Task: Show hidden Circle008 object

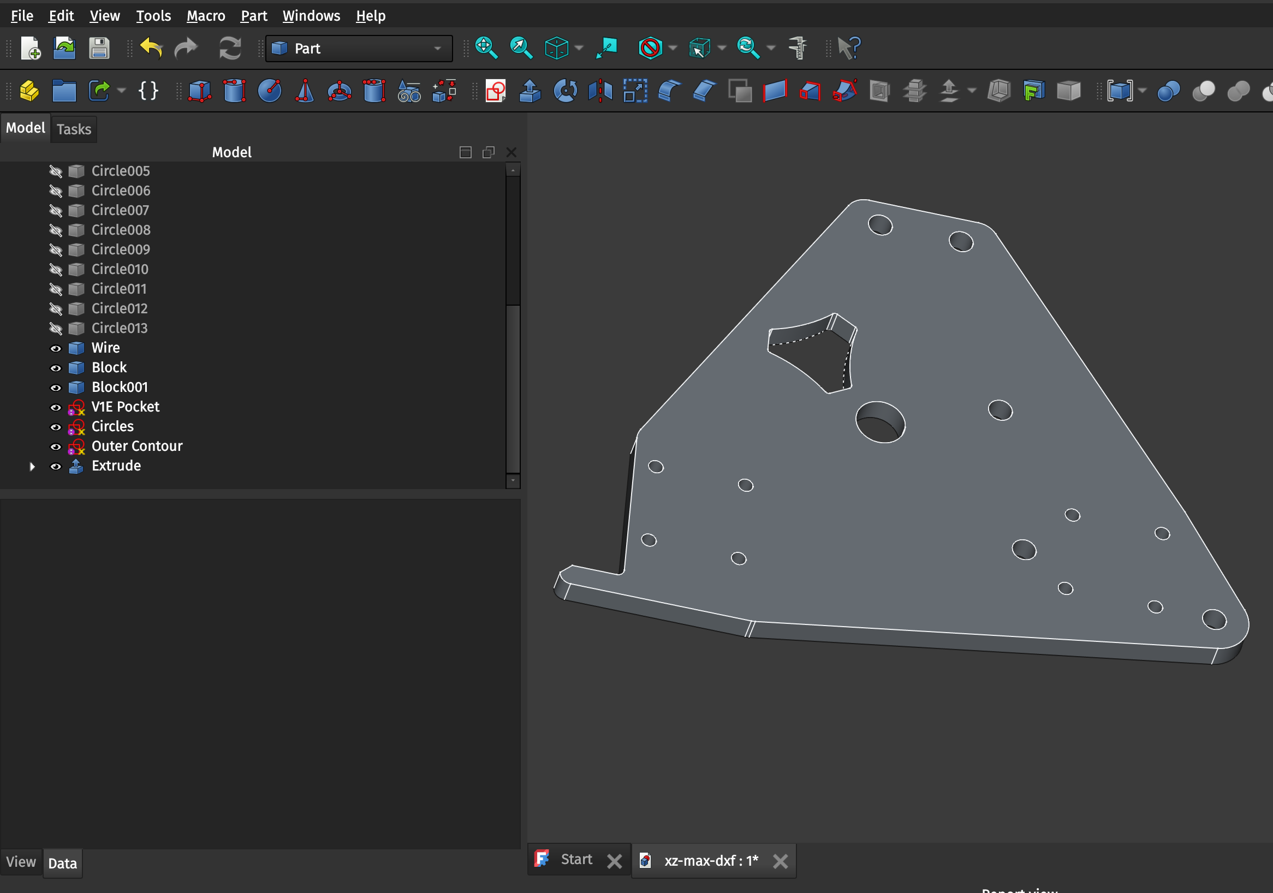Action: [x=56, y=230]
